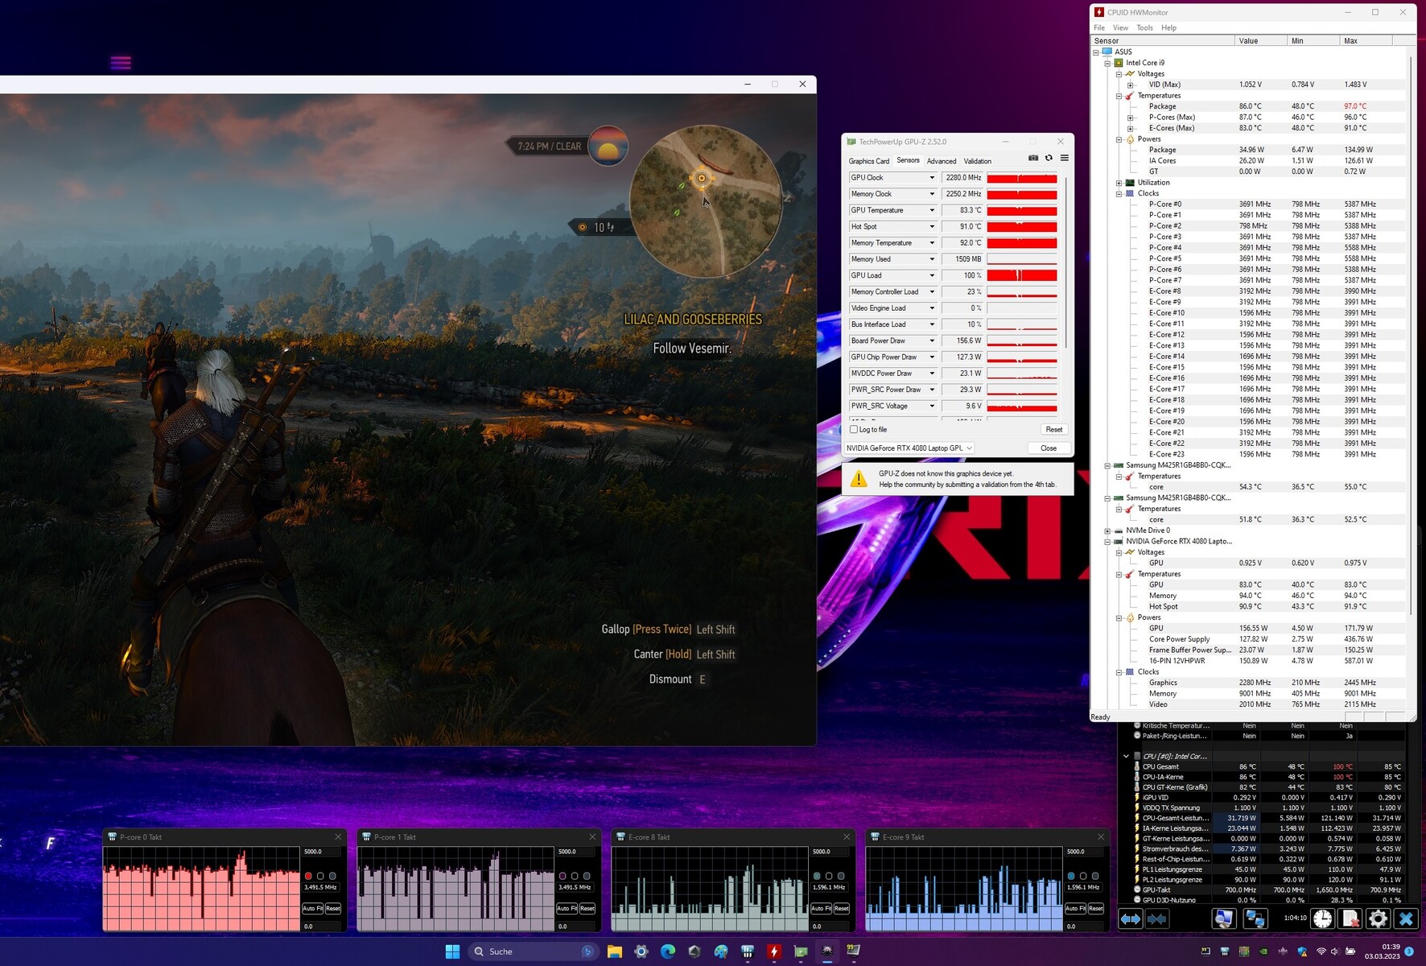Click GPU Load red graph bar
Viewport: 1426px width, 966px height.
tap(1022, 275)
